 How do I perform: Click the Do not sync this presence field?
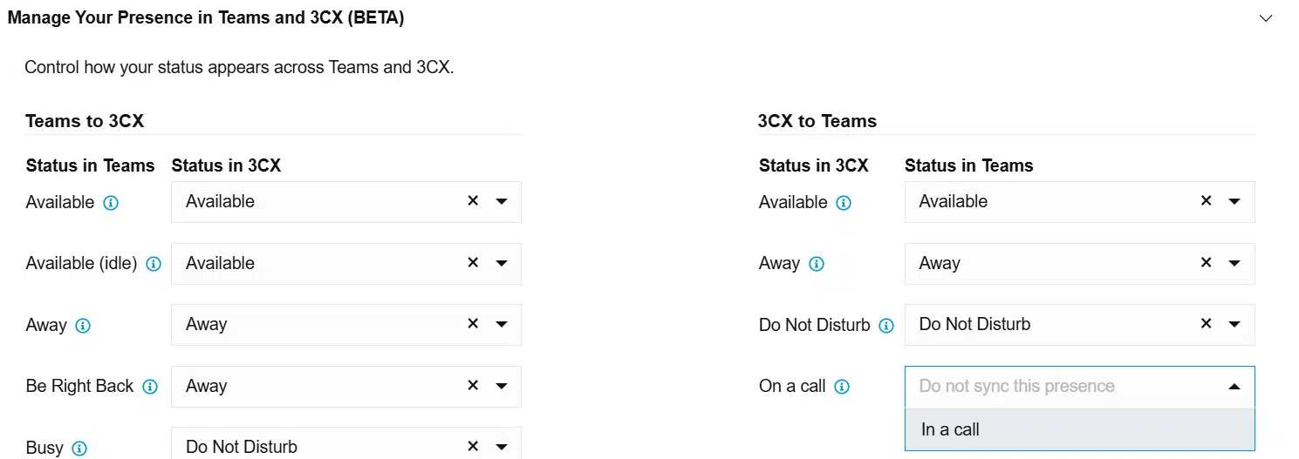[x=1080, y=387]
